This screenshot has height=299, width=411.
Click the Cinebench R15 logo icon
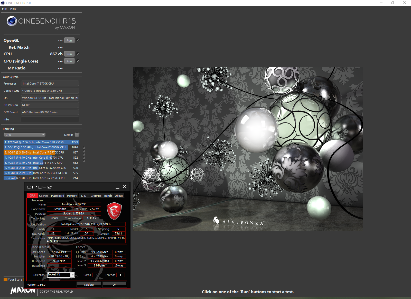coord(12,21)
